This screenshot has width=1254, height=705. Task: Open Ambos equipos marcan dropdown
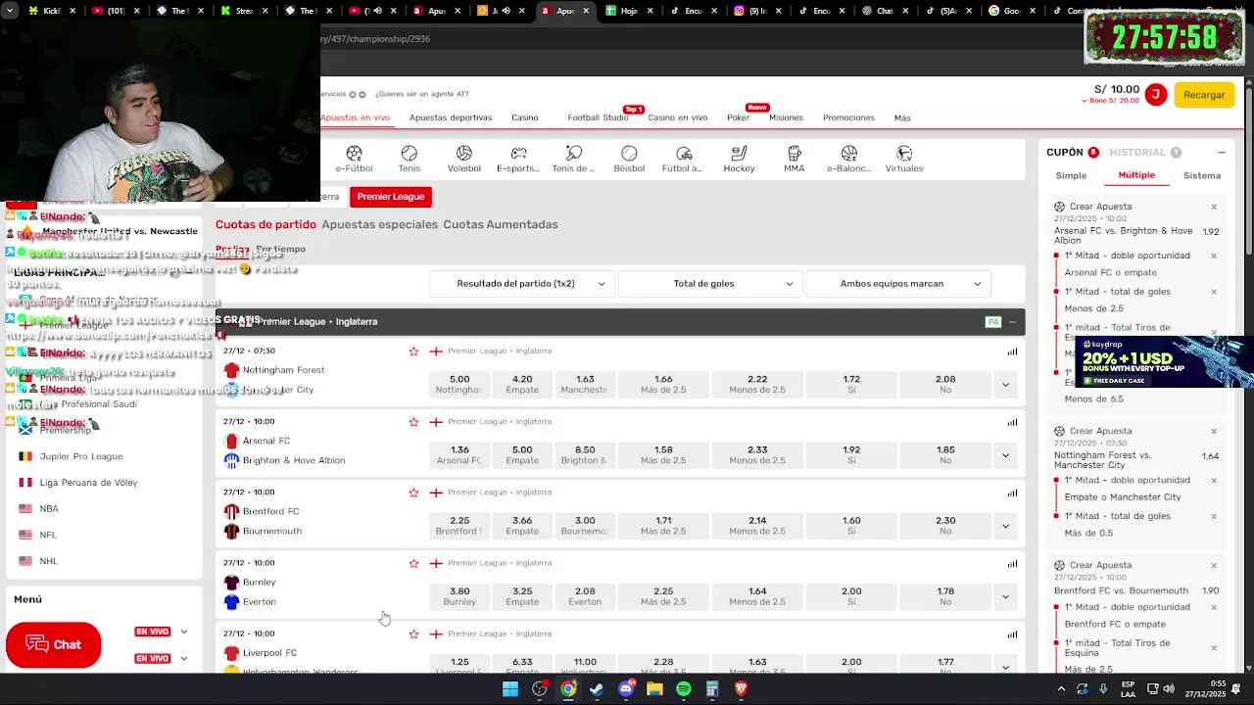898,284
